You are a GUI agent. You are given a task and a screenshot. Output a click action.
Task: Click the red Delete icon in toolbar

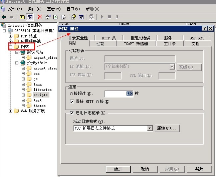[40, 17]
